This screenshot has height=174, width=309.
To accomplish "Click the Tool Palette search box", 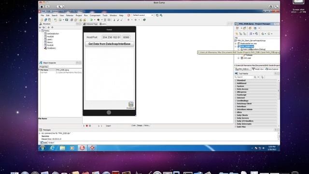I will (243, 77).
